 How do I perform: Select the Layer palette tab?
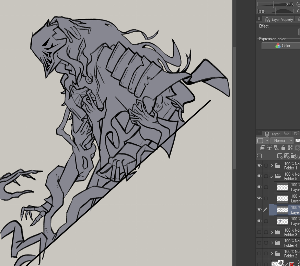click(x=272, y=134)
